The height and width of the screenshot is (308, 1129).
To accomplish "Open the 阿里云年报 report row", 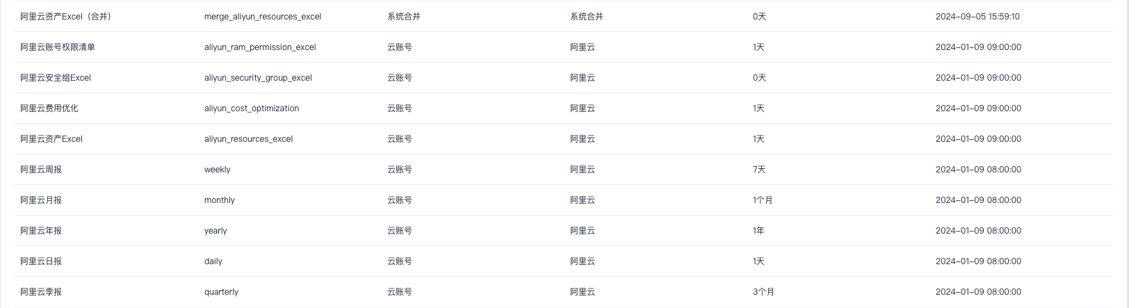I will pyautogui.click(x=41, y=231).
